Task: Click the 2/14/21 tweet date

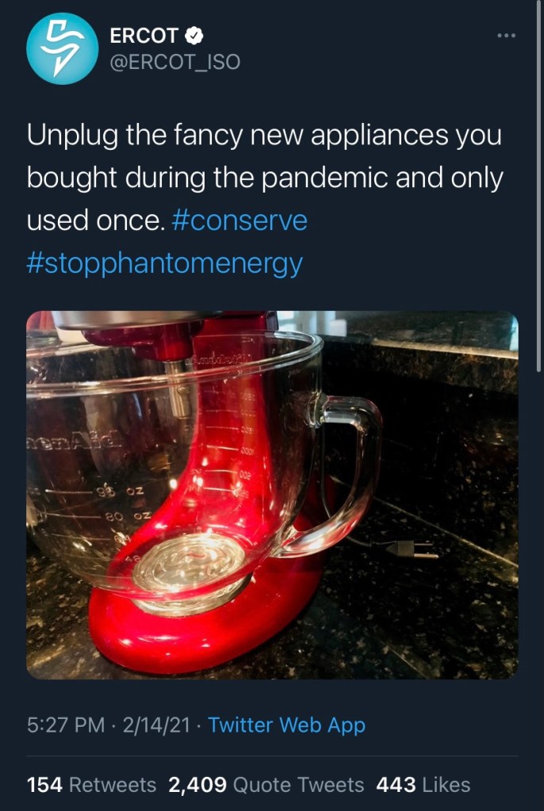Action: pyautogui.click(x=156, y=725)
